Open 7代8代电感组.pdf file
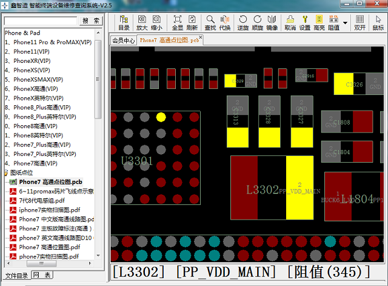The image size is (388, 286). pos(42,201)
